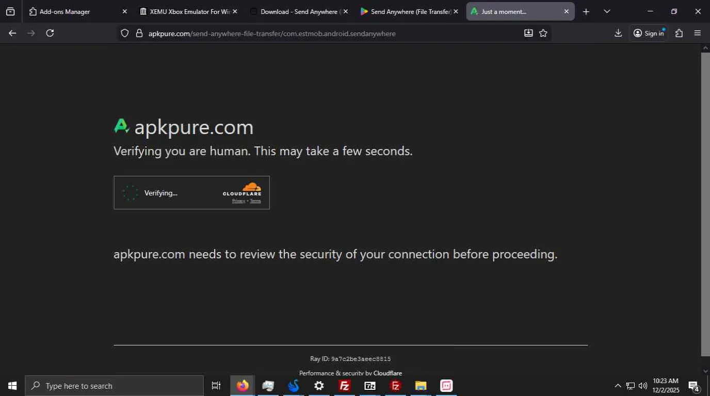
Task: Click the Type here to search box
Action: (x=115, y=386)
